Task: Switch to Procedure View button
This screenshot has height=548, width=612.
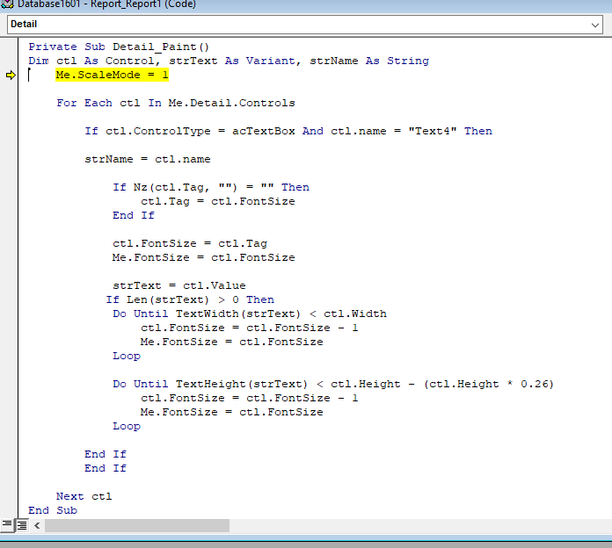Action: click(x=7, y=525)
